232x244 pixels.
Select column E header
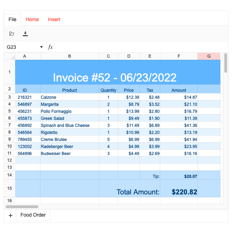tap(150, 56)
